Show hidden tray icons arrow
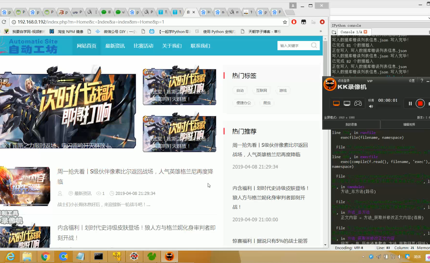The width and height of the screenshot is (430, 263). coord(363,257)
